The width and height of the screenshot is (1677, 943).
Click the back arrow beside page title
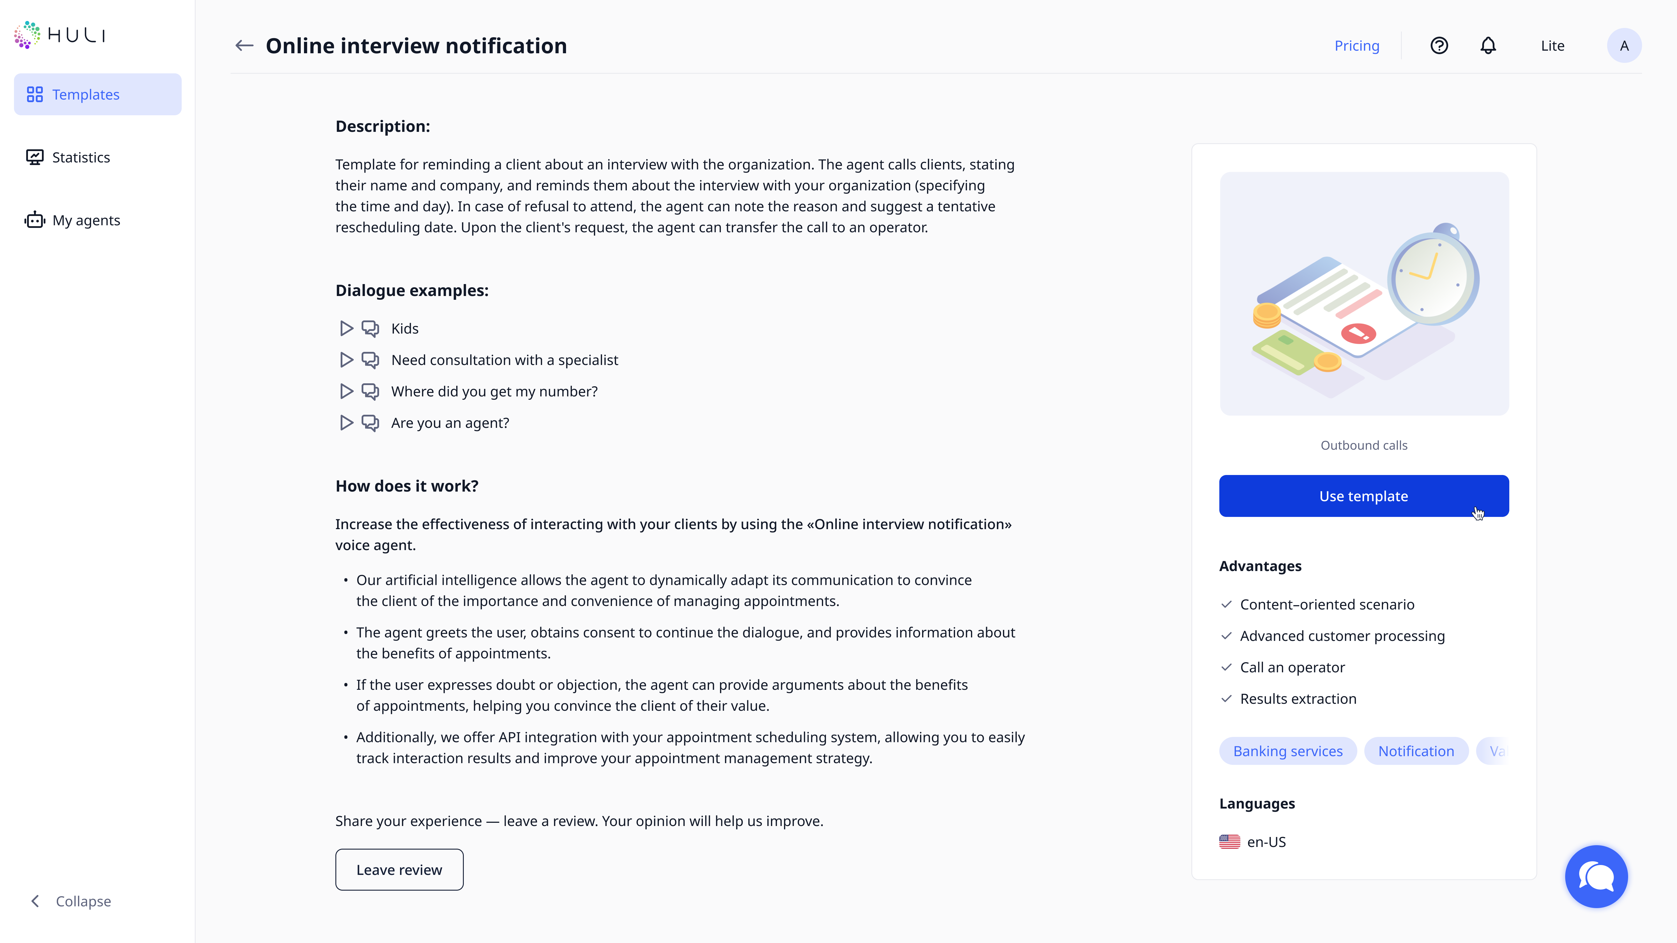click(244, 46)
